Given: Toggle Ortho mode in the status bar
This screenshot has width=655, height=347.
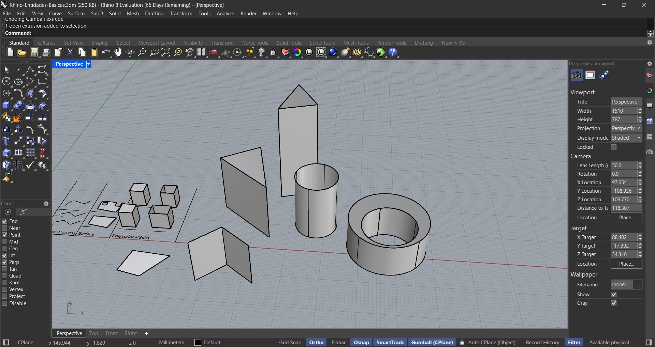Looking at the screenshot, I should coord(316,342).
